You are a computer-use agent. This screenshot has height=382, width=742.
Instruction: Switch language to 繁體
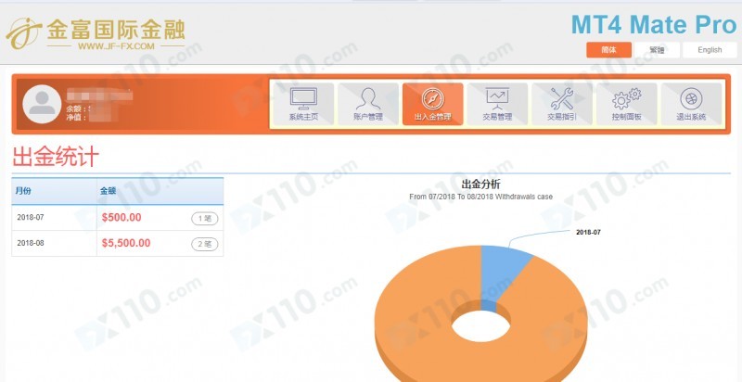tap(657, 50)
